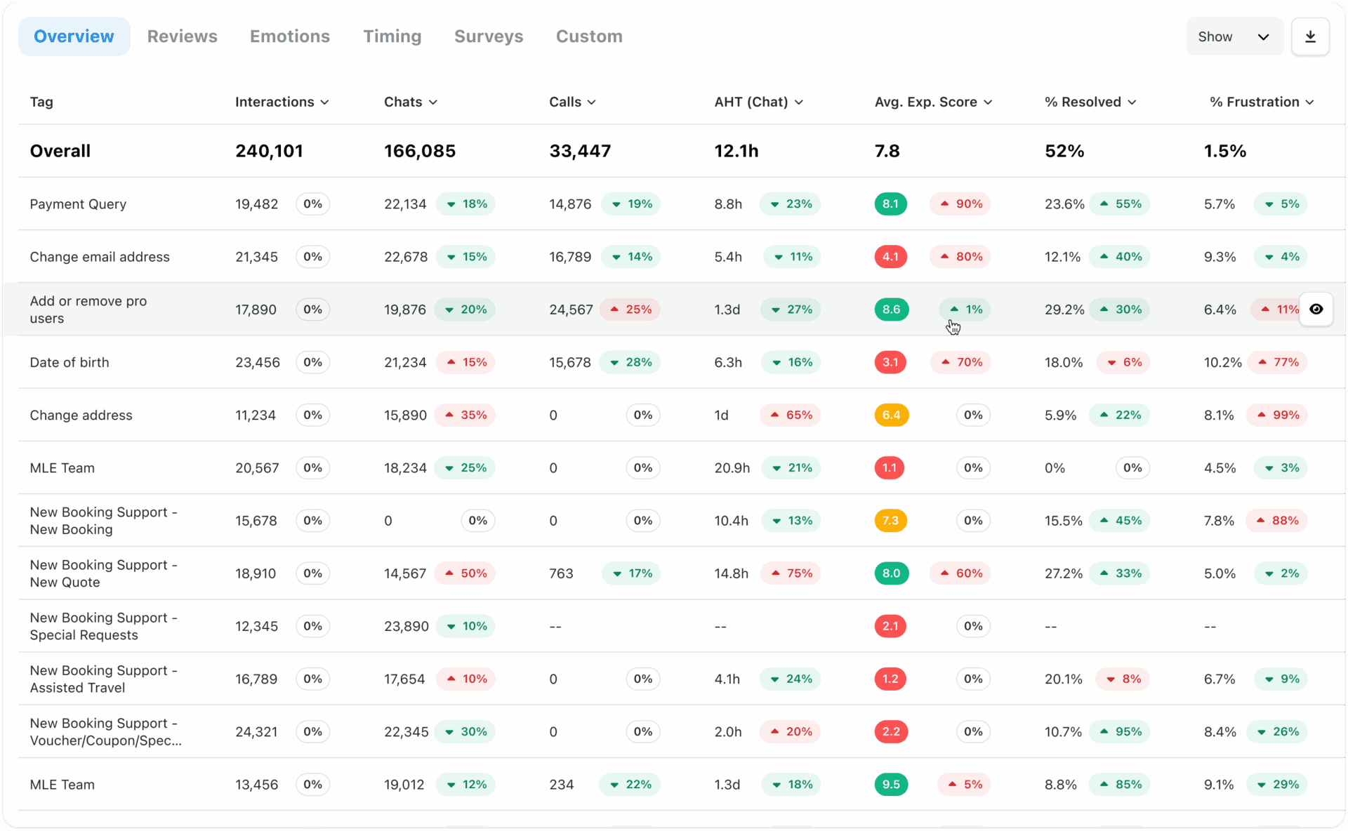Click the eye icon on hovered row
The image size is (1348, 831).
[x=1316, y=310]
